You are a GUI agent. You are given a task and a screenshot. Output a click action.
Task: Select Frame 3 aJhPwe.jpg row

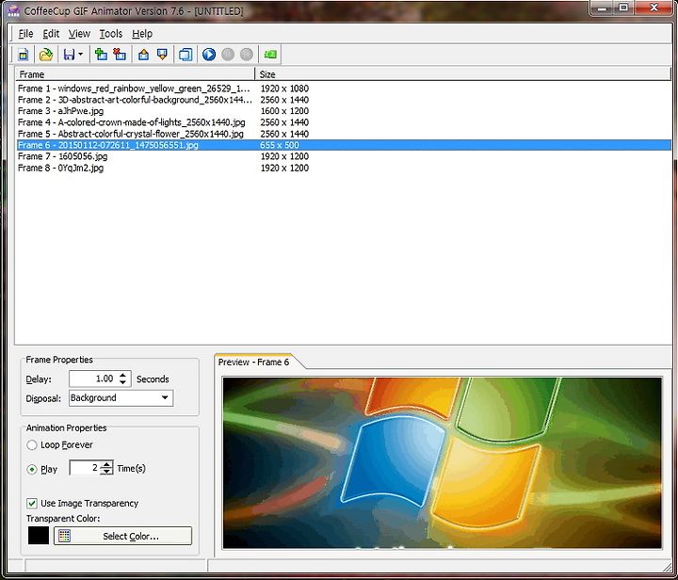pos(344,111)
